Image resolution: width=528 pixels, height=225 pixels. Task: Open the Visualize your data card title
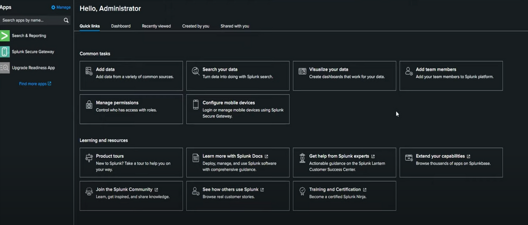click(x=329, y=70)
